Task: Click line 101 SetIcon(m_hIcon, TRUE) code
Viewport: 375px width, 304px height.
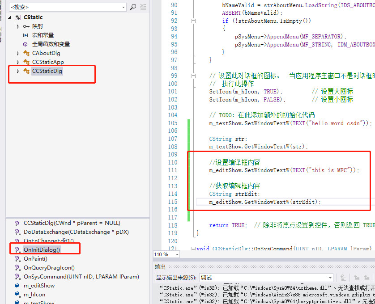Action: 246,92
